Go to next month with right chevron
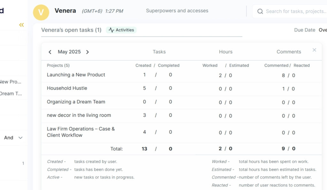The image size is (327, 190). 87,52
